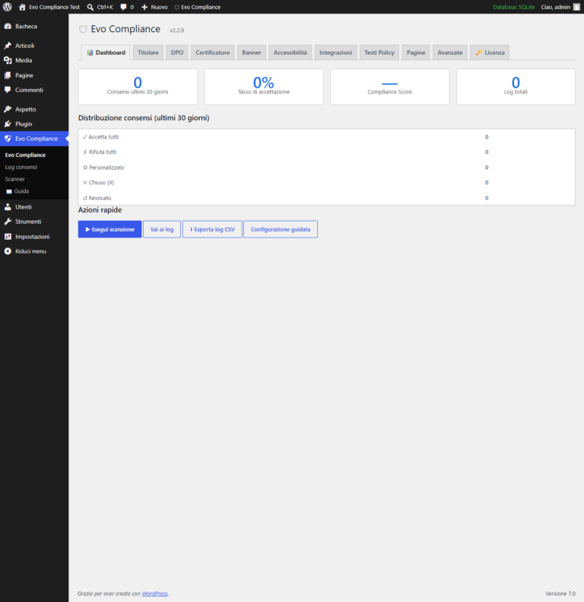Screen dimensions: 584x602
Task: Select the Testi Policy tab
Action: click(379, 53)
